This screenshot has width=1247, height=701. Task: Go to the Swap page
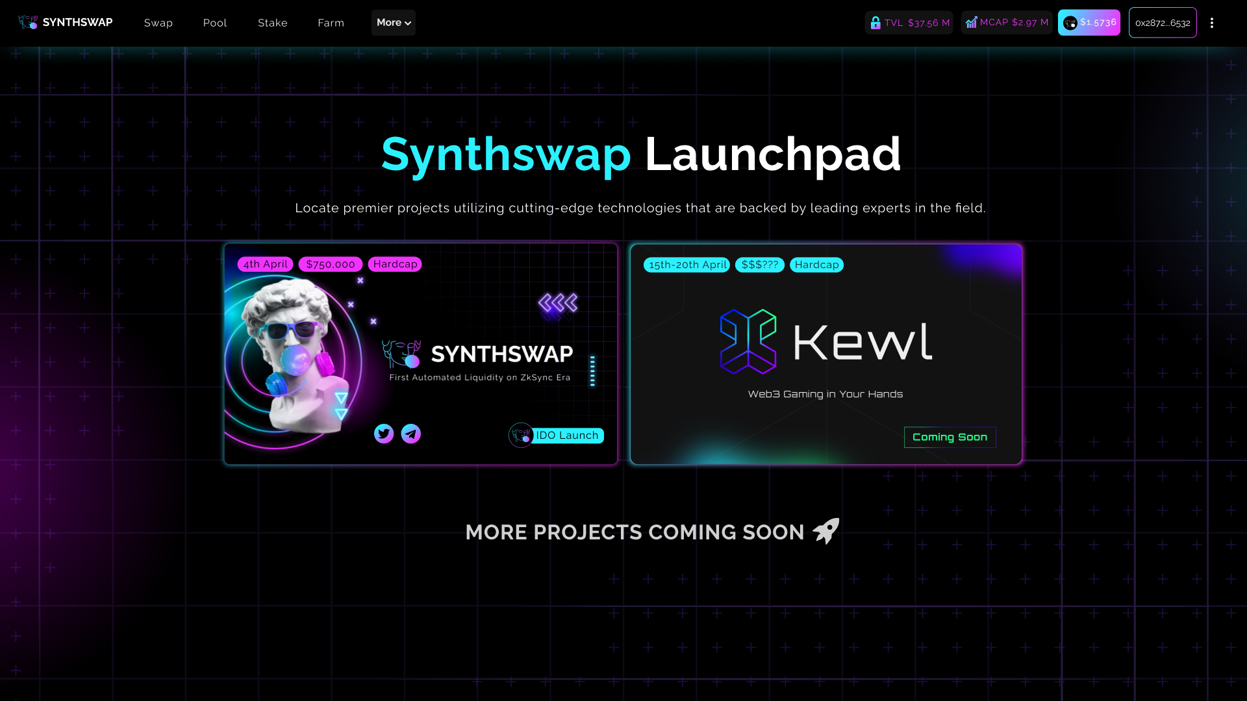[x=158, y=23]
